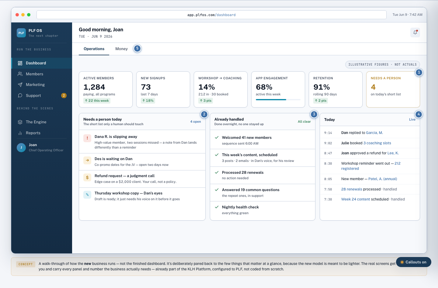Click the dollar icon for Refund request
438x288 pixels.
(87, 177)
